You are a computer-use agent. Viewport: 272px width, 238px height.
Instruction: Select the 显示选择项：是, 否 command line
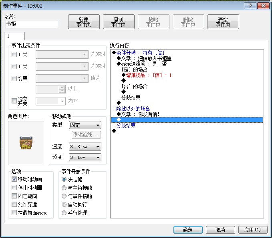click(x=142, y=64)
